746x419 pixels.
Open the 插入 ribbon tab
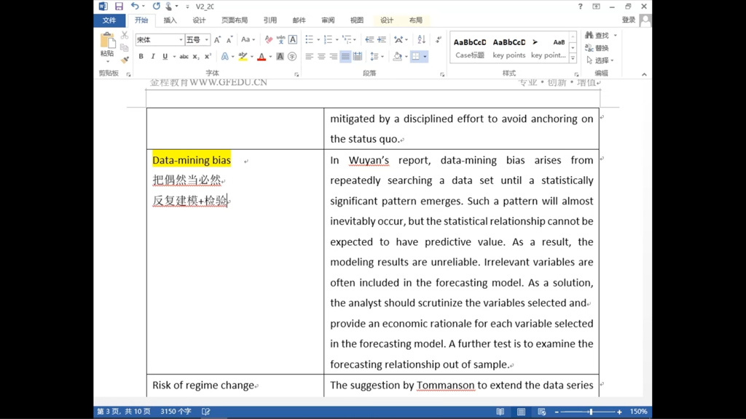[170, 20]
